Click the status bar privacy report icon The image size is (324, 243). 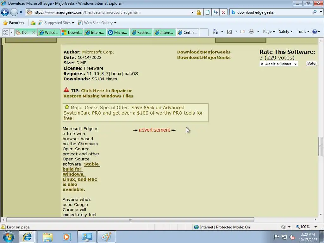click(x=283, y=227)
